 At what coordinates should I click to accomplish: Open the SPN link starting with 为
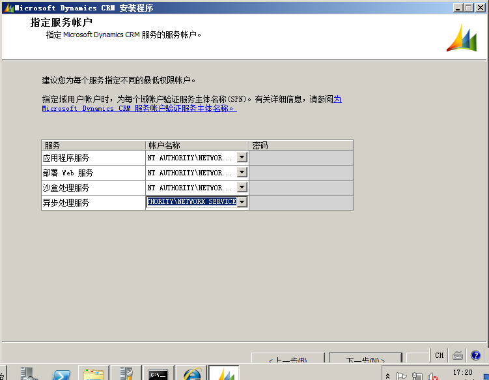(337, 99)
